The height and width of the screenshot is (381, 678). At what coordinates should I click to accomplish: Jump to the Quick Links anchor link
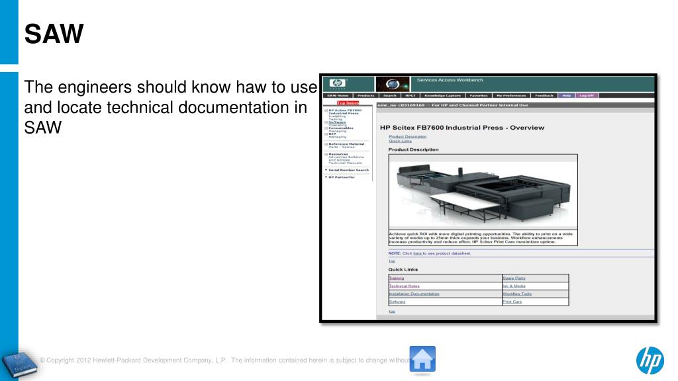point(401,141)
